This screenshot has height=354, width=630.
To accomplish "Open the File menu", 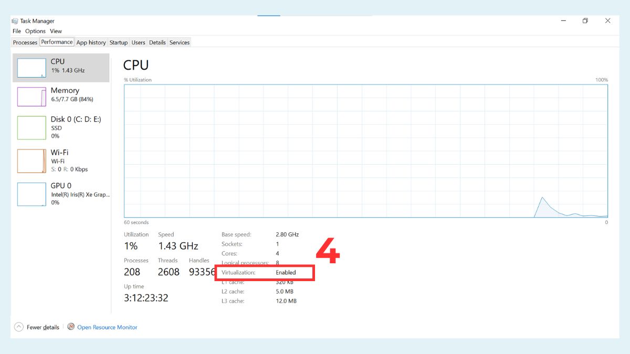I will [x=17, y=31].
